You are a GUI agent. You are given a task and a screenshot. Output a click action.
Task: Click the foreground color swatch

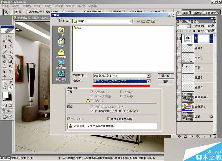(x=5, y=95)
